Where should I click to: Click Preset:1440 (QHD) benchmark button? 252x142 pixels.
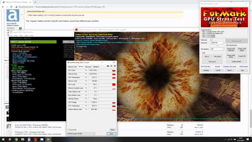pos(242,50)
